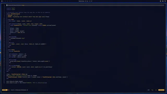This screenshot has height=94, width=167.
Task: Click the Wednesday 21:46 clock
Action: tap(83, 1)
